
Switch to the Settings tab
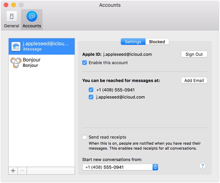point(133,42)
